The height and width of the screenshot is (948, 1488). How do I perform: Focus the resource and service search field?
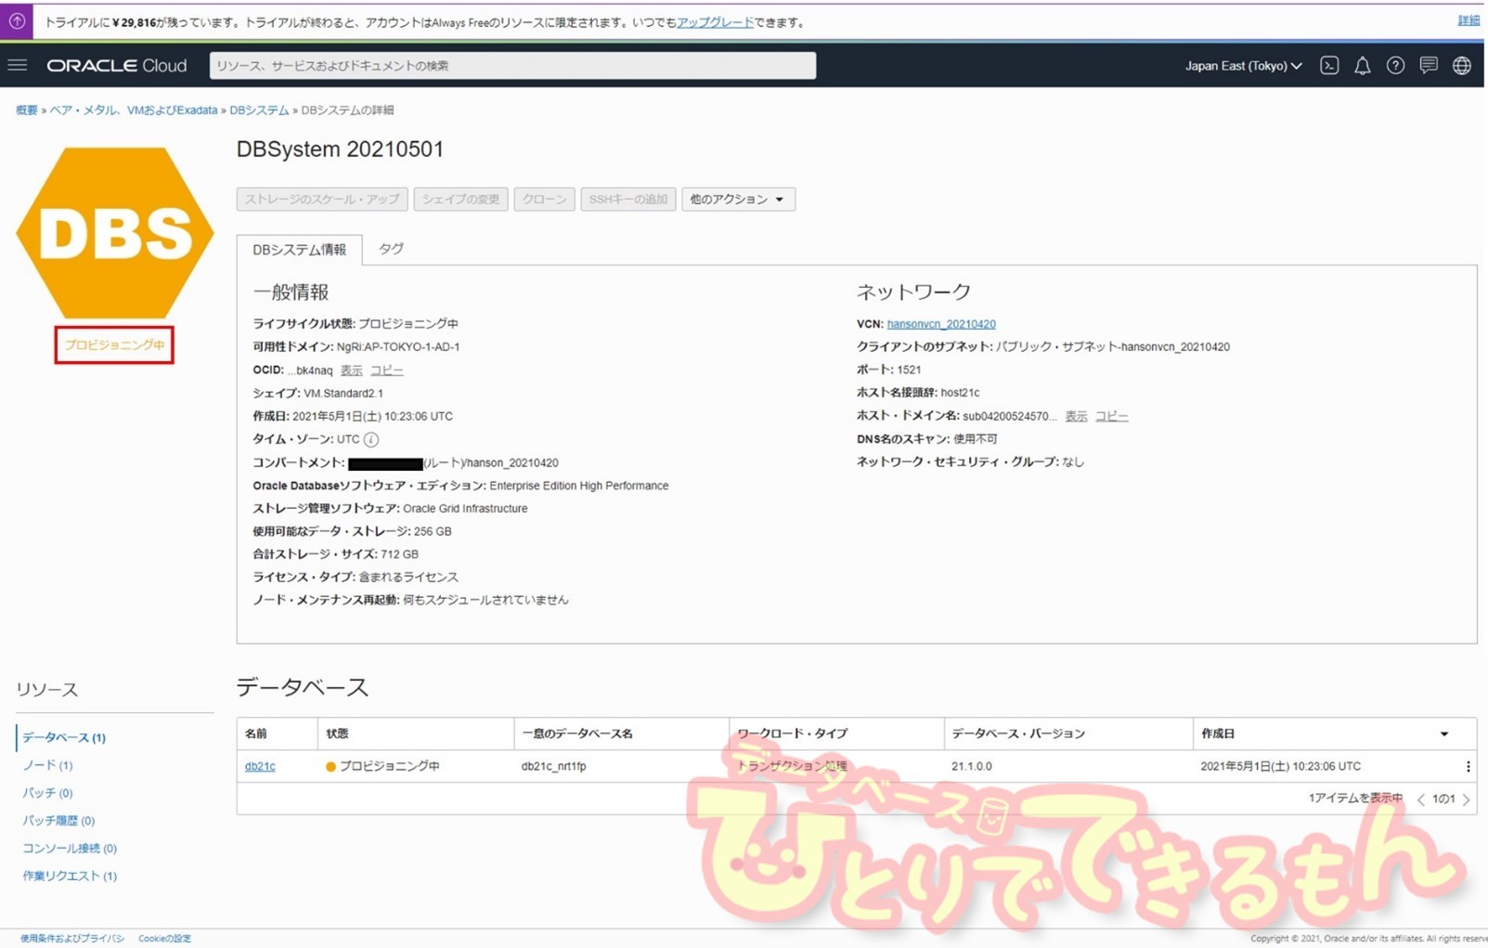tap(512, 66)
